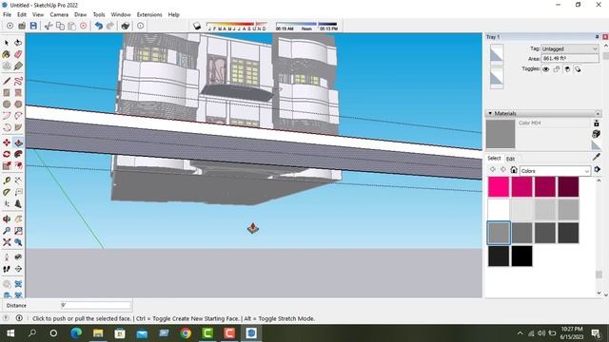Select the white color swatch
This screenshot has height=342, width=609.
point(499,210)
